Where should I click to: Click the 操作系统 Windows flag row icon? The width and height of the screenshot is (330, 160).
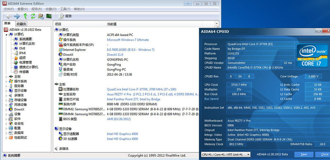(61, 40)
